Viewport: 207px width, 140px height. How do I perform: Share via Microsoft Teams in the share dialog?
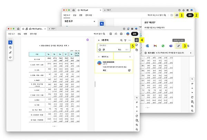point(171,46)
